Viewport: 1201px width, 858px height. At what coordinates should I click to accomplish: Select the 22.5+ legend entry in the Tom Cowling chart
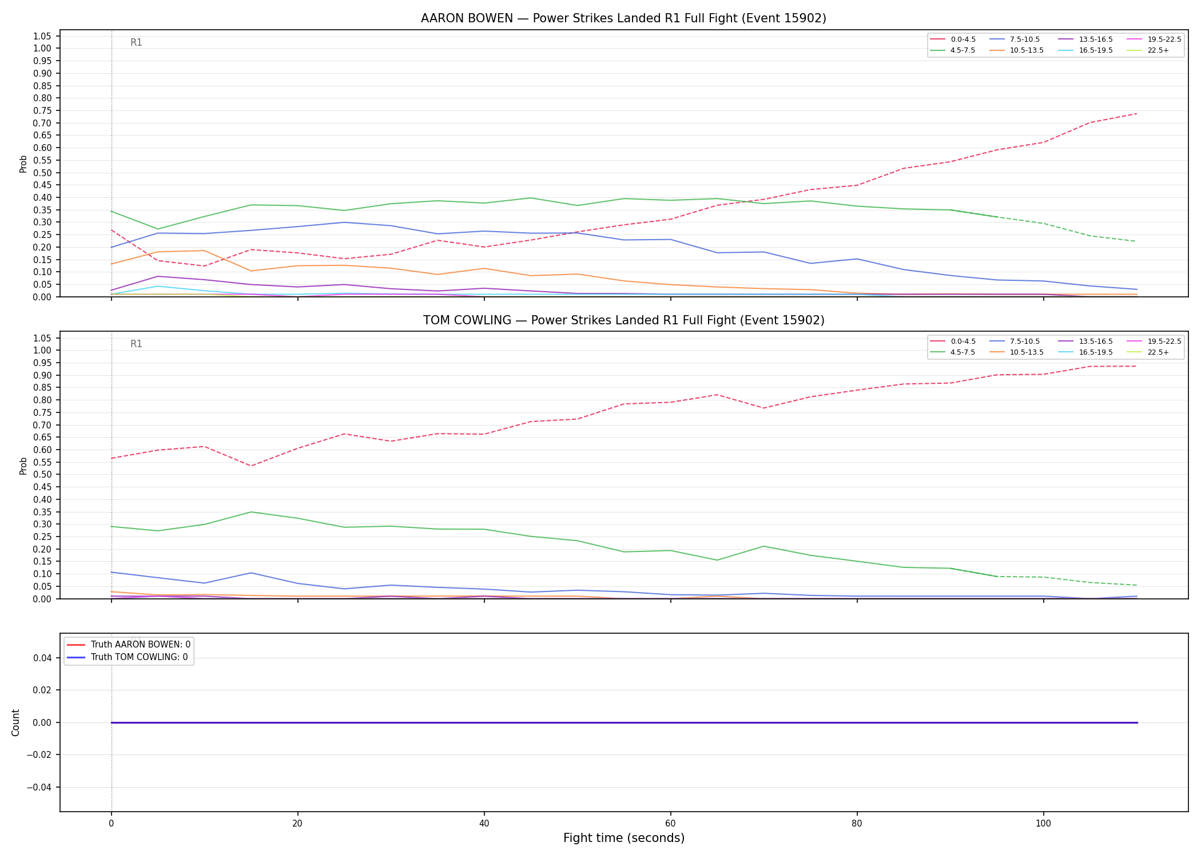click(x=1148, y=352)
